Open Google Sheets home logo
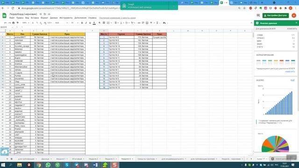The width and height of the screenshot is (299, 168). 4,15
